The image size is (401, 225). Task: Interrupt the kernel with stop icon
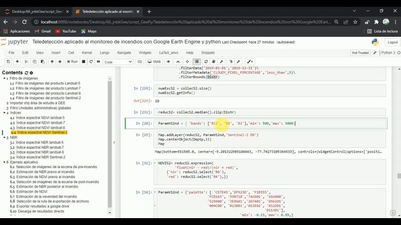pos(83,62)
